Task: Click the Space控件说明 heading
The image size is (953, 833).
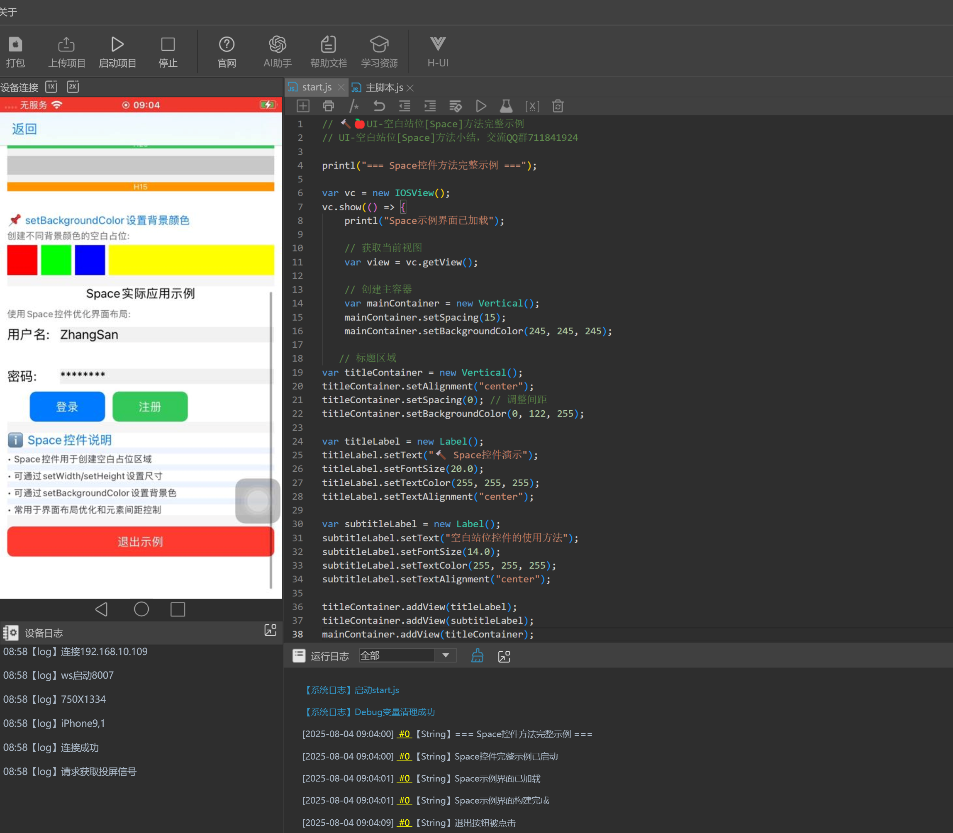Action: point(70,440)
